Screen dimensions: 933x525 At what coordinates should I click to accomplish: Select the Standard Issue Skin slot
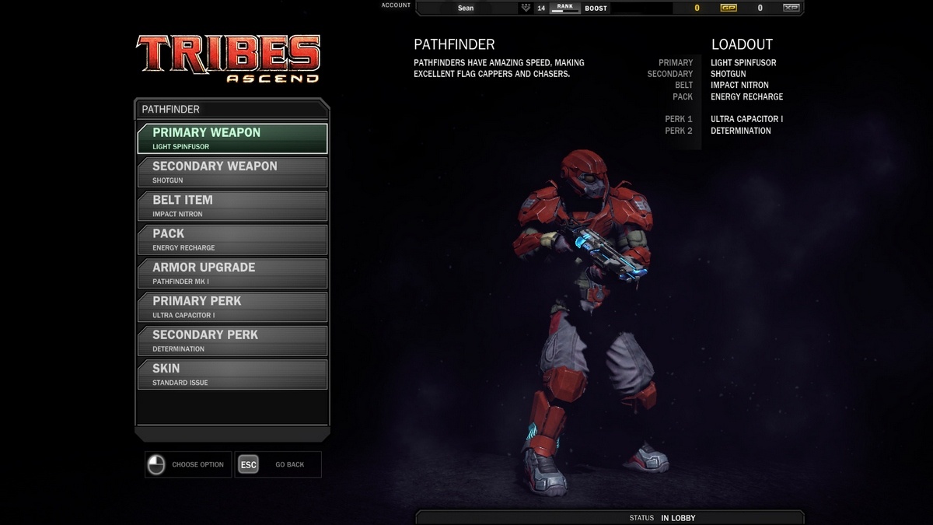pos(232,374)
